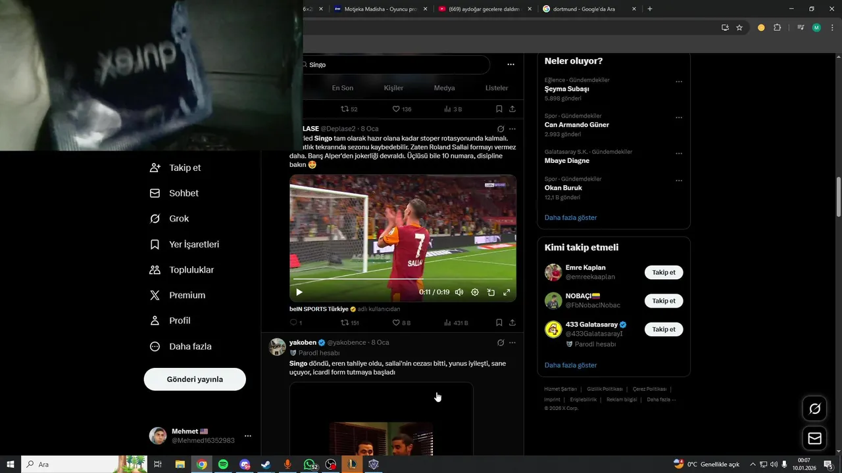Open video settings gear
Screen dimensions: 842x473
pos(475,292)
